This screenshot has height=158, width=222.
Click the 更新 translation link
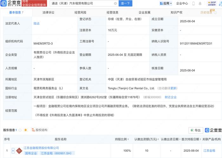173,88
